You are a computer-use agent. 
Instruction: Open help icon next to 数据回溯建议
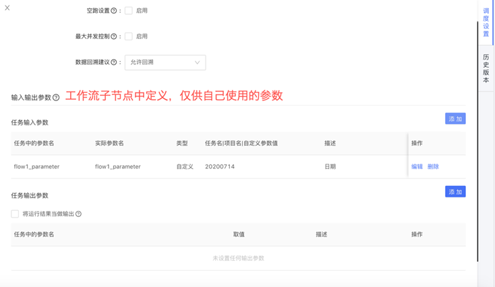[x=114, y=63]
